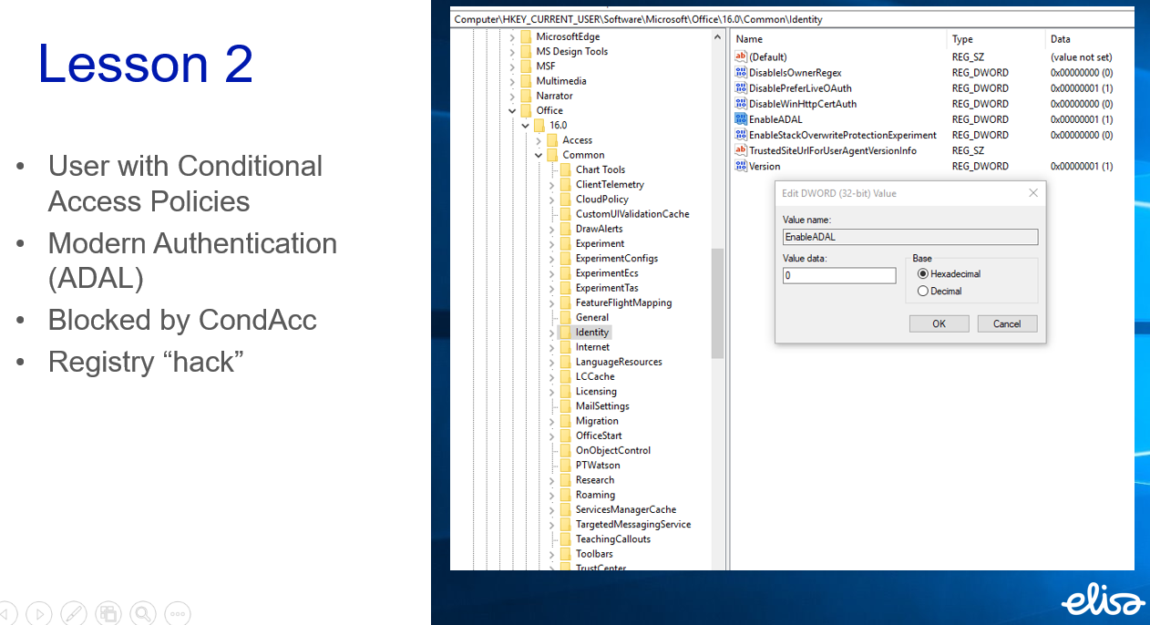The height and width of the screenshot is (625, 1150).
Task: Select the Decimal radio button
Action: click(923, 290)
